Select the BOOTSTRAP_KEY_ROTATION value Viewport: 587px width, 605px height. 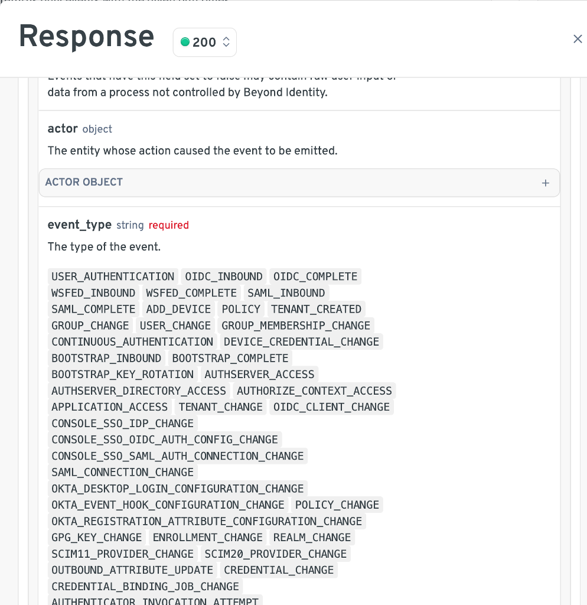(x=122, y=375)
